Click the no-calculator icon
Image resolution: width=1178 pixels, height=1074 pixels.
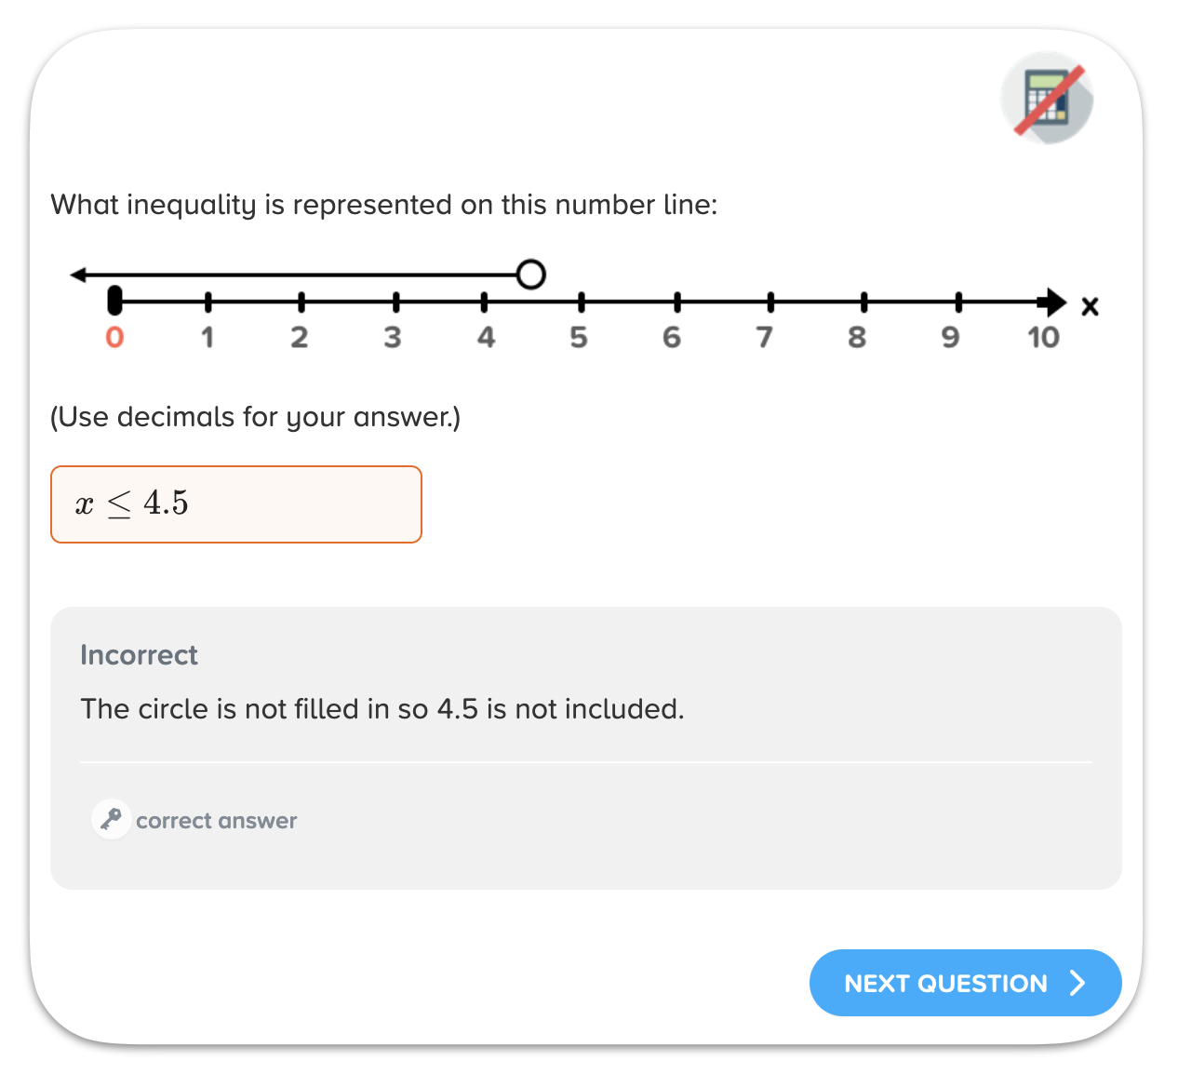1047,98
